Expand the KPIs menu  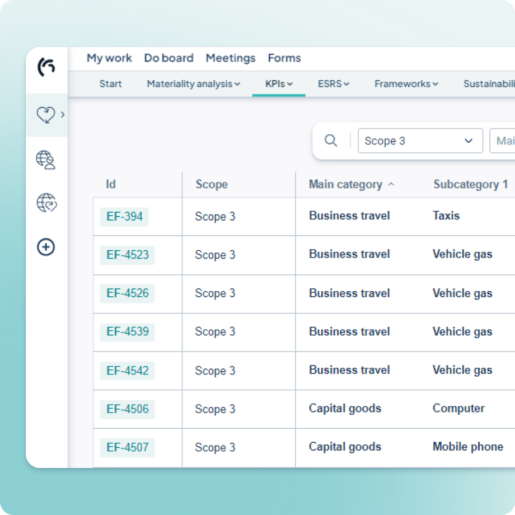[279, 84]
